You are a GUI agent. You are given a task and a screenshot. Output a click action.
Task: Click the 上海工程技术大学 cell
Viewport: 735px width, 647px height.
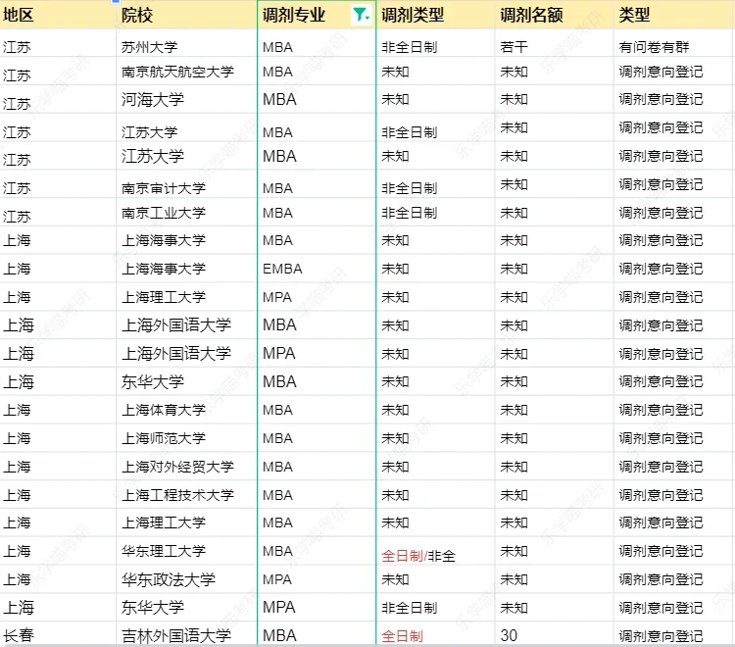pos(177,495)
